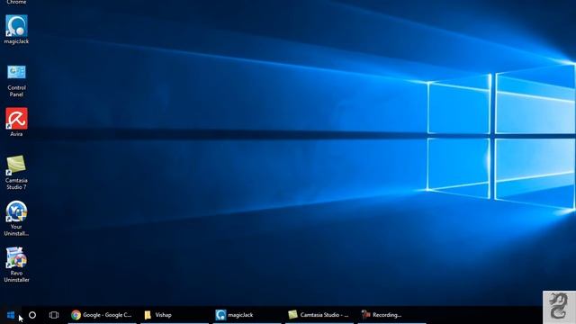
Task: Switch to Google Chrome taskbar window
Action: click(102, 315)
